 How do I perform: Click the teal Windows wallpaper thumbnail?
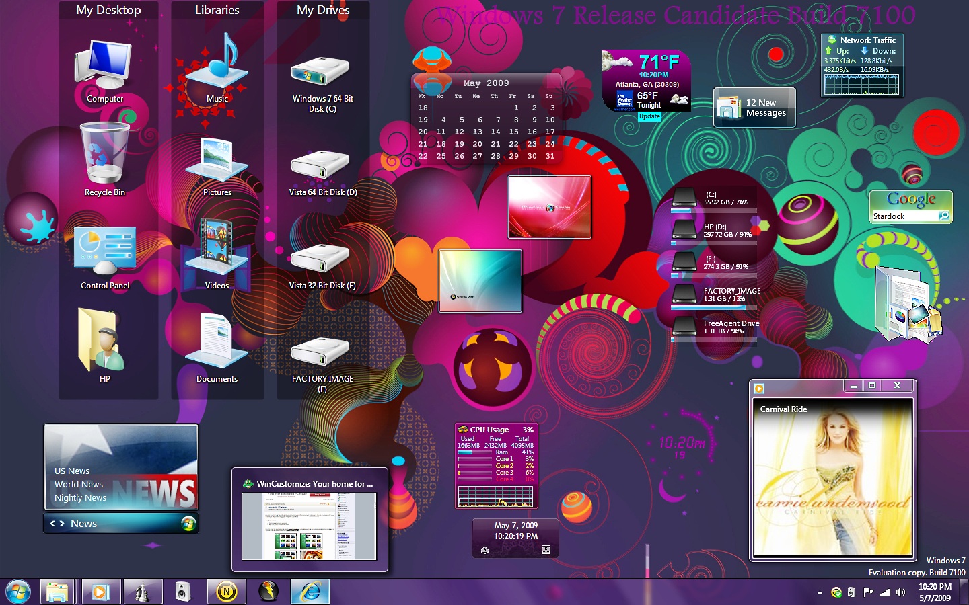480,281
